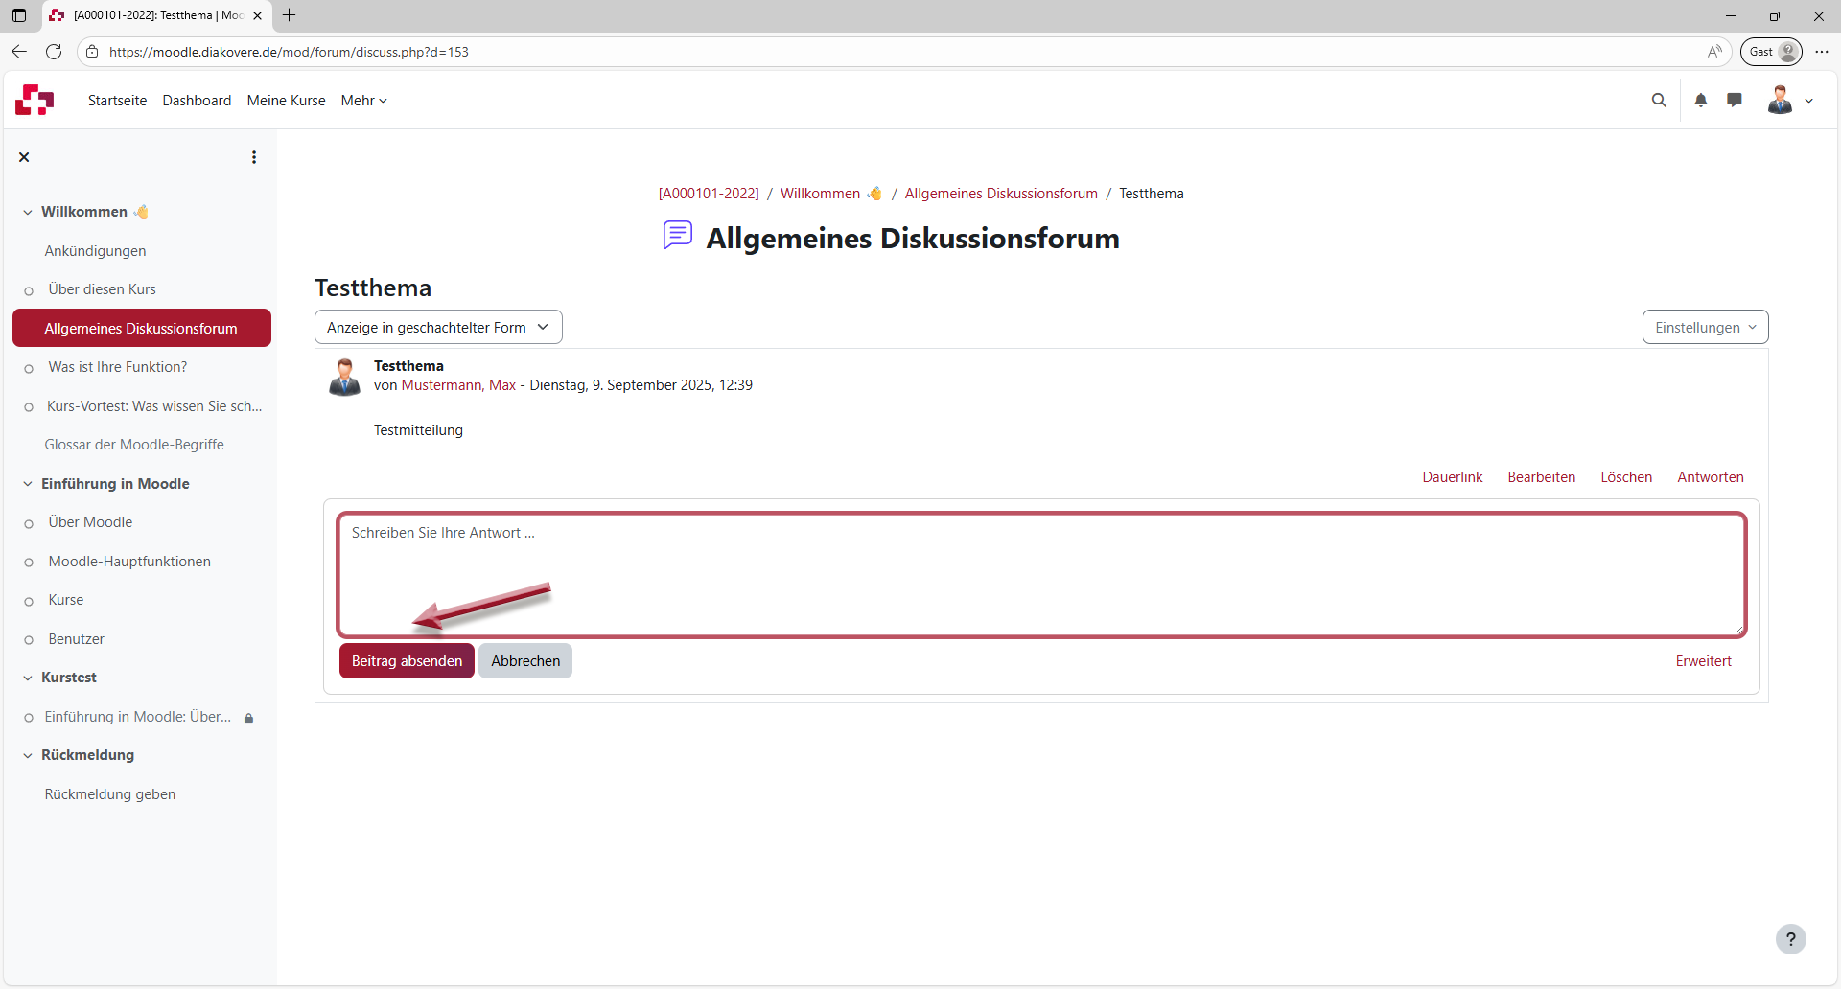Select Glossar der Moodle-Begriffe
The width and height of the screenshot is (1841, 989).
click(x=134, y=444)
